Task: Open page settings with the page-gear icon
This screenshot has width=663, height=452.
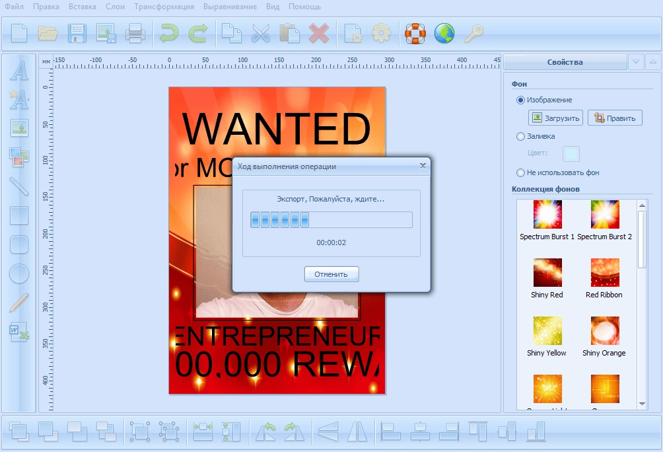Action: [x=353, y=34]
